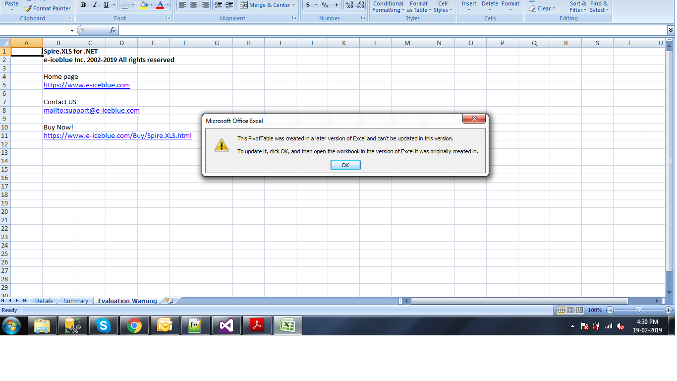Image resolution: width=677 pixels, height=381 pixels.
Task: Align text right
Action: pos(205,5)
